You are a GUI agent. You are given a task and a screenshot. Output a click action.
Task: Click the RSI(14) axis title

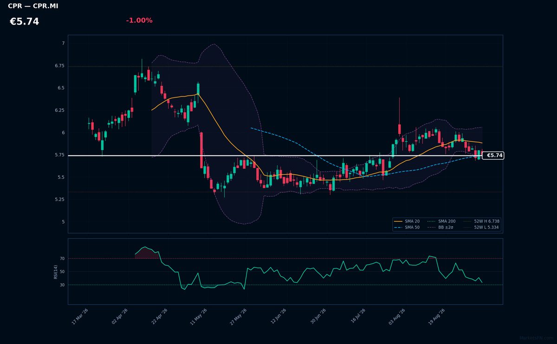(x=56, y=271)
